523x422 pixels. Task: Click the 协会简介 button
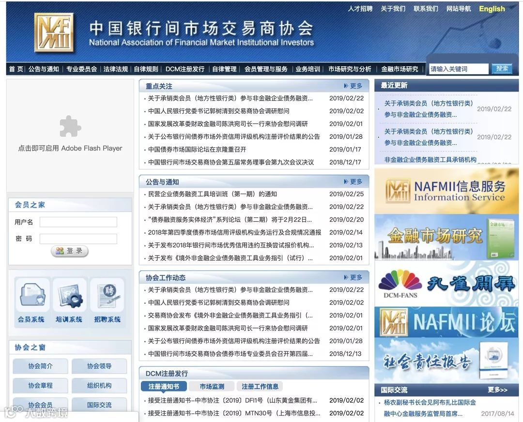(x=40, y=366)
